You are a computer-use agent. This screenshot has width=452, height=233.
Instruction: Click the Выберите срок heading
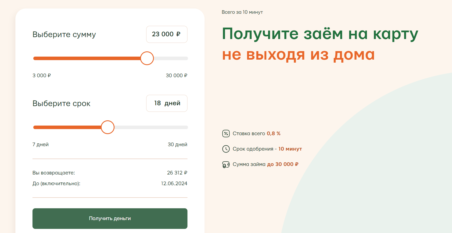click(61, 104)
